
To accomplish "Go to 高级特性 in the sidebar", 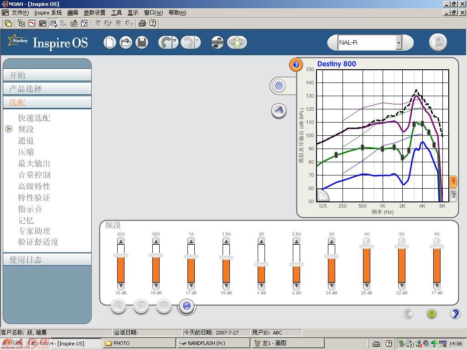I will pyautogui.click(x=34, y=186).
